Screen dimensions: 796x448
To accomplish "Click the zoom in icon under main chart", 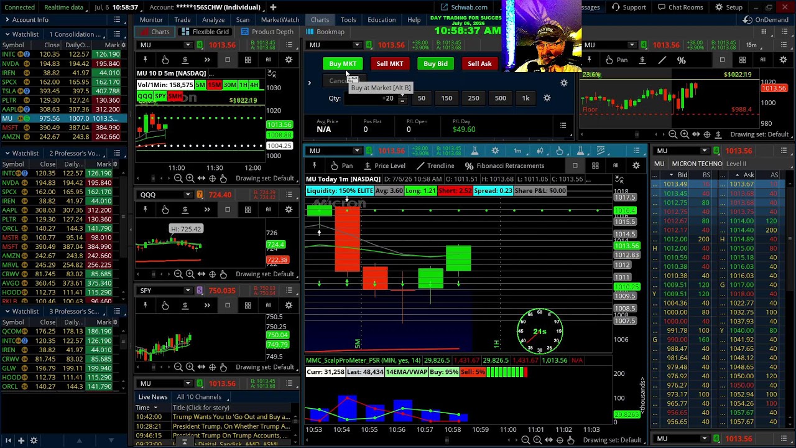I will pos(537,440).
